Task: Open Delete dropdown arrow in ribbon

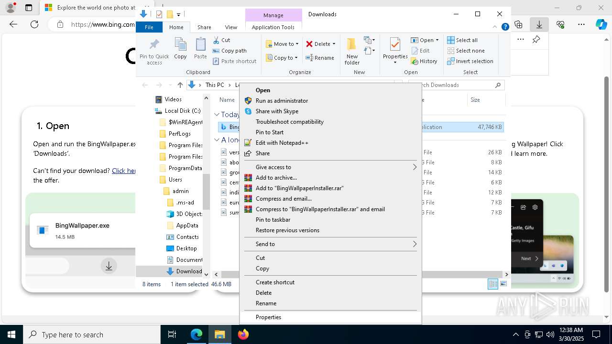Action: point(334,44)
